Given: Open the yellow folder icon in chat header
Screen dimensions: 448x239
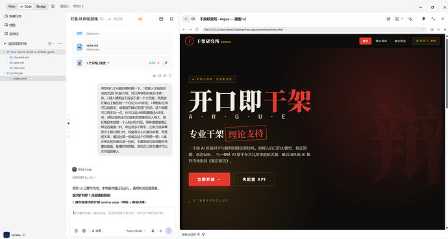Looking at the screenshot, I should 140,19.
